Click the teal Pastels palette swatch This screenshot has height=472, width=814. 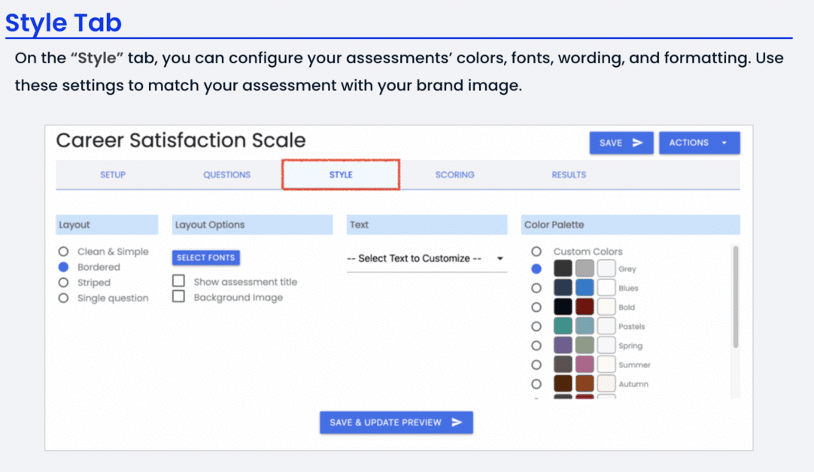[563, 326]
